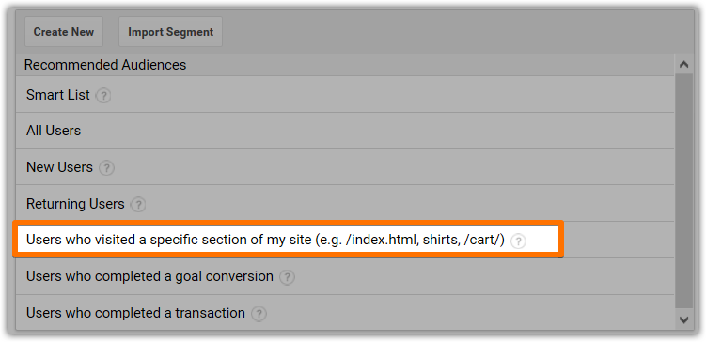
Task: Click the Create New button
Action: (64, 32)
